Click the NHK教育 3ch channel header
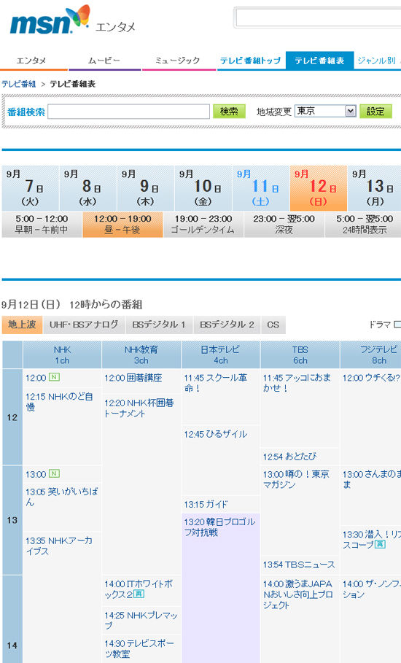 141,354
